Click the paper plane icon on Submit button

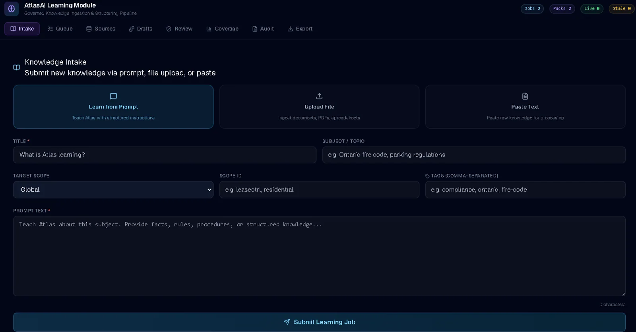(287, 322)
